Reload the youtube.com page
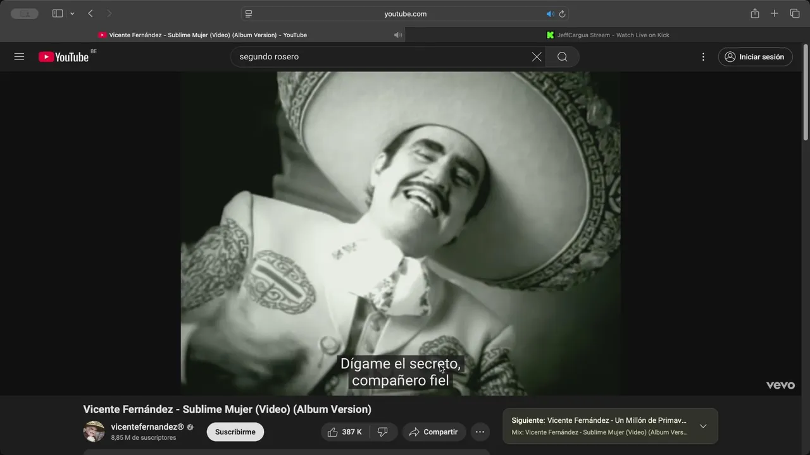Screen dimensions: 810x455 tap(562, 14)
